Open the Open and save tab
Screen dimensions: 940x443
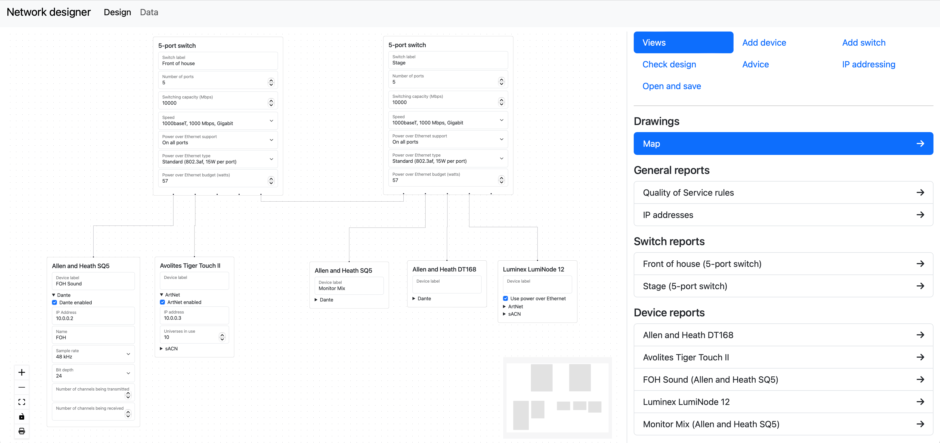672,86
